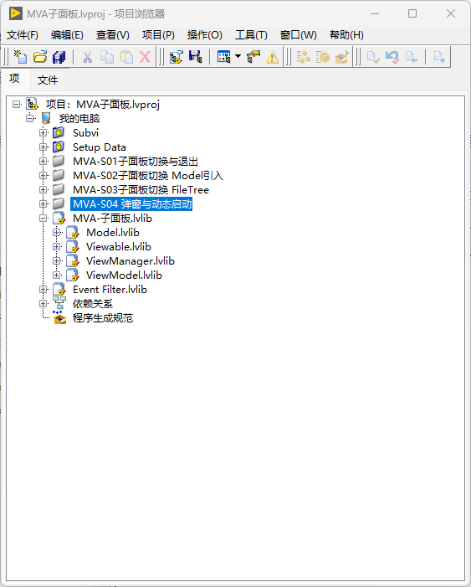Collapse the MVA-子面板.lvlib library
The width and height of the screenshot is (471, 587).
pos(44,218)
